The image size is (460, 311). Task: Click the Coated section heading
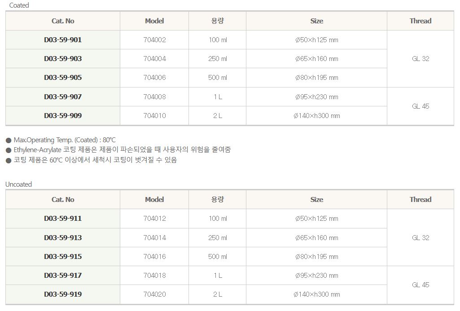pyautogui.click(x=19, y=5)
